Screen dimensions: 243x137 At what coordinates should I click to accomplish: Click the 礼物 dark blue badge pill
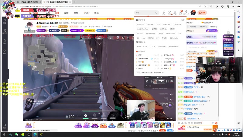pyautogui.click(x=54, y=30)
